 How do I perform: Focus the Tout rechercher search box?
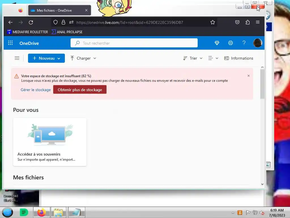tap(134, 43)
